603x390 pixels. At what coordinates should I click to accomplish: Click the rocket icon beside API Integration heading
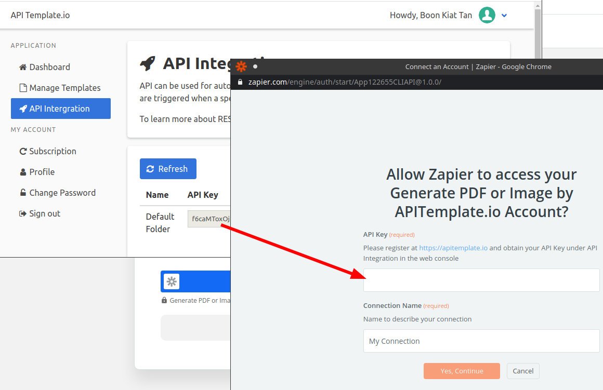click(x=148, y=63)
